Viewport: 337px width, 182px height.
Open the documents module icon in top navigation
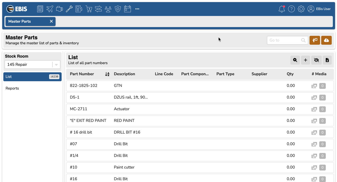click(40, 9)
